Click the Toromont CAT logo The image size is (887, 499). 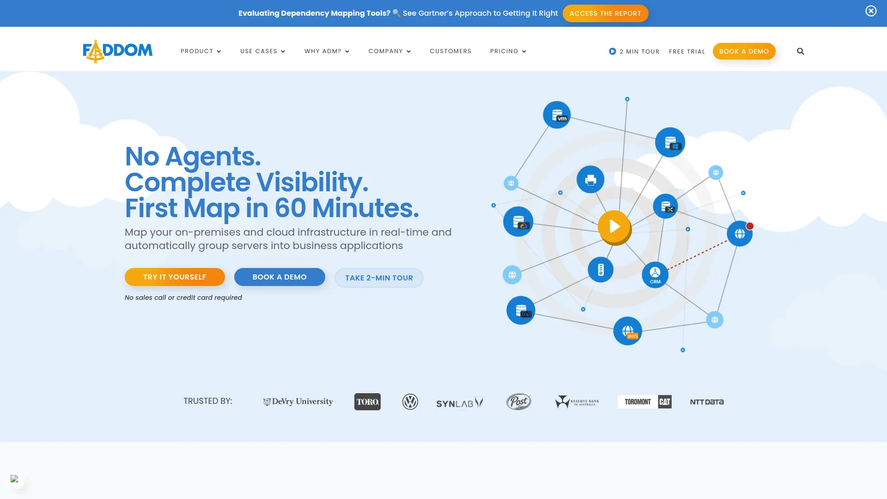pos(644,402)
